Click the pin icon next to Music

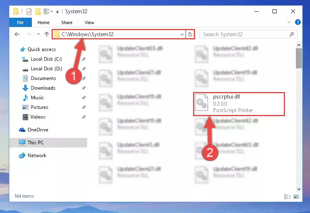click(84, 98)
